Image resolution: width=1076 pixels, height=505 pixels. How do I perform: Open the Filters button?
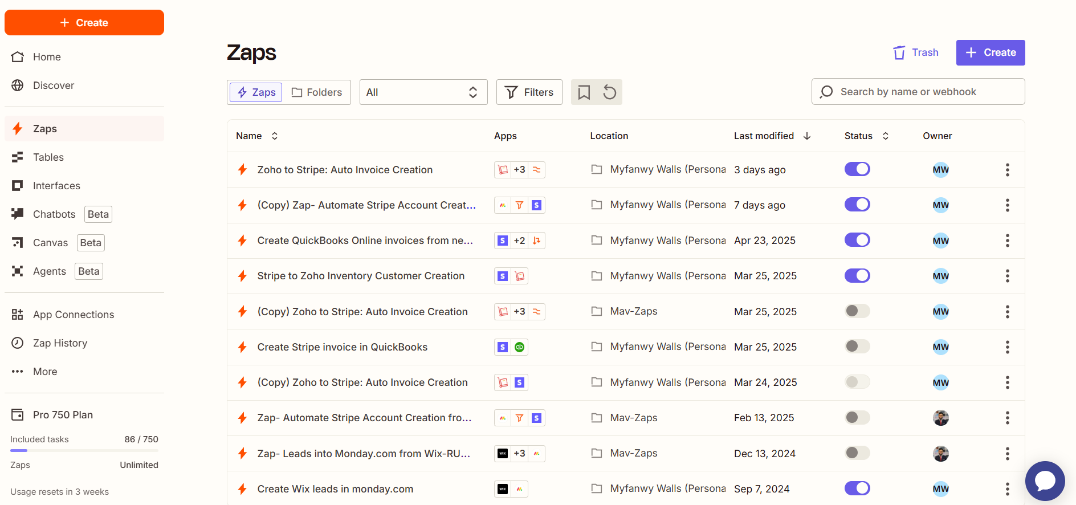529,92
